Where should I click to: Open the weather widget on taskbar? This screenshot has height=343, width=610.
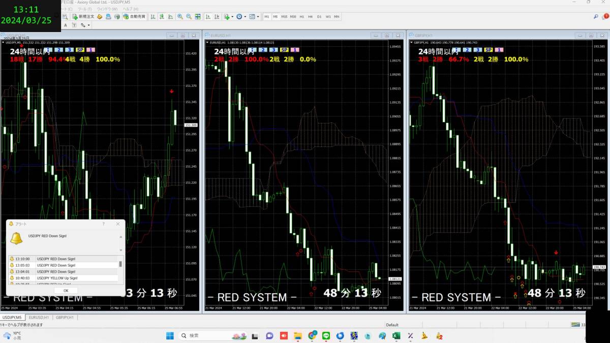[13, 335]
